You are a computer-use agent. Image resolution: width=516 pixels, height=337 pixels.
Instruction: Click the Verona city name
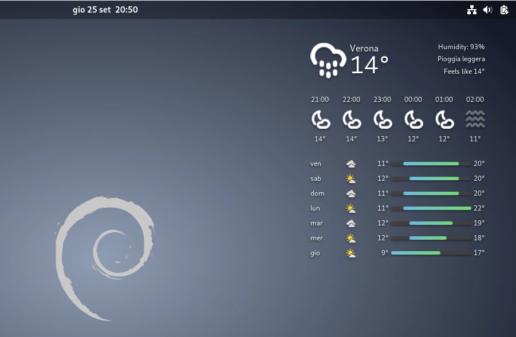click(364, 49)
